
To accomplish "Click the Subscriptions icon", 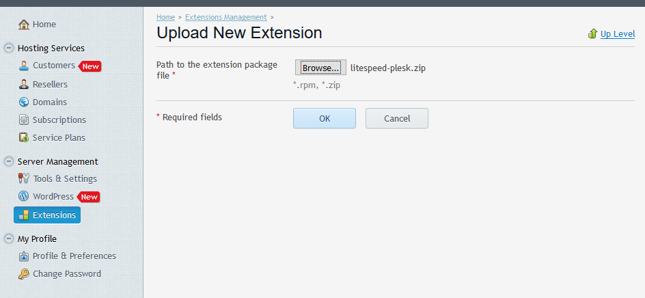I will [x=24, y=120].
